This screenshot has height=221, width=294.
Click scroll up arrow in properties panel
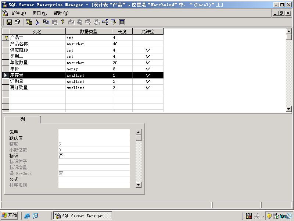[x=139, y=132]
